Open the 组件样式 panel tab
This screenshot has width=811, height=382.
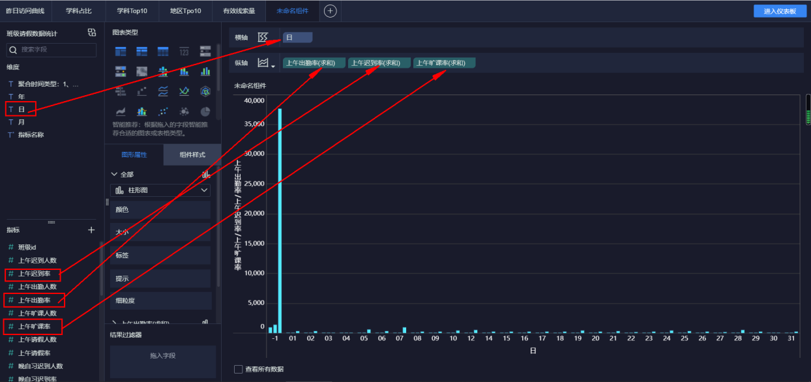coord(192,154)
